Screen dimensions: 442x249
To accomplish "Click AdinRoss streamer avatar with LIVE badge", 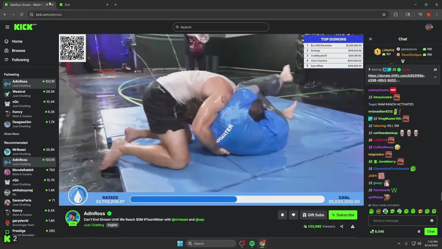I will 73,218.
